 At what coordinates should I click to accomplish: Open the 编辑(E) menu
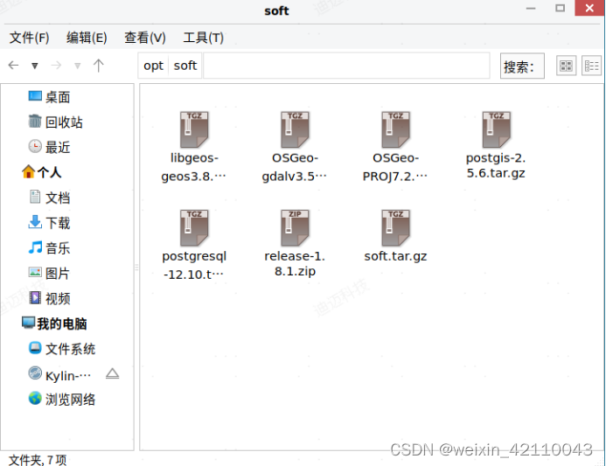pyautogui.click(x=87, y=38)
